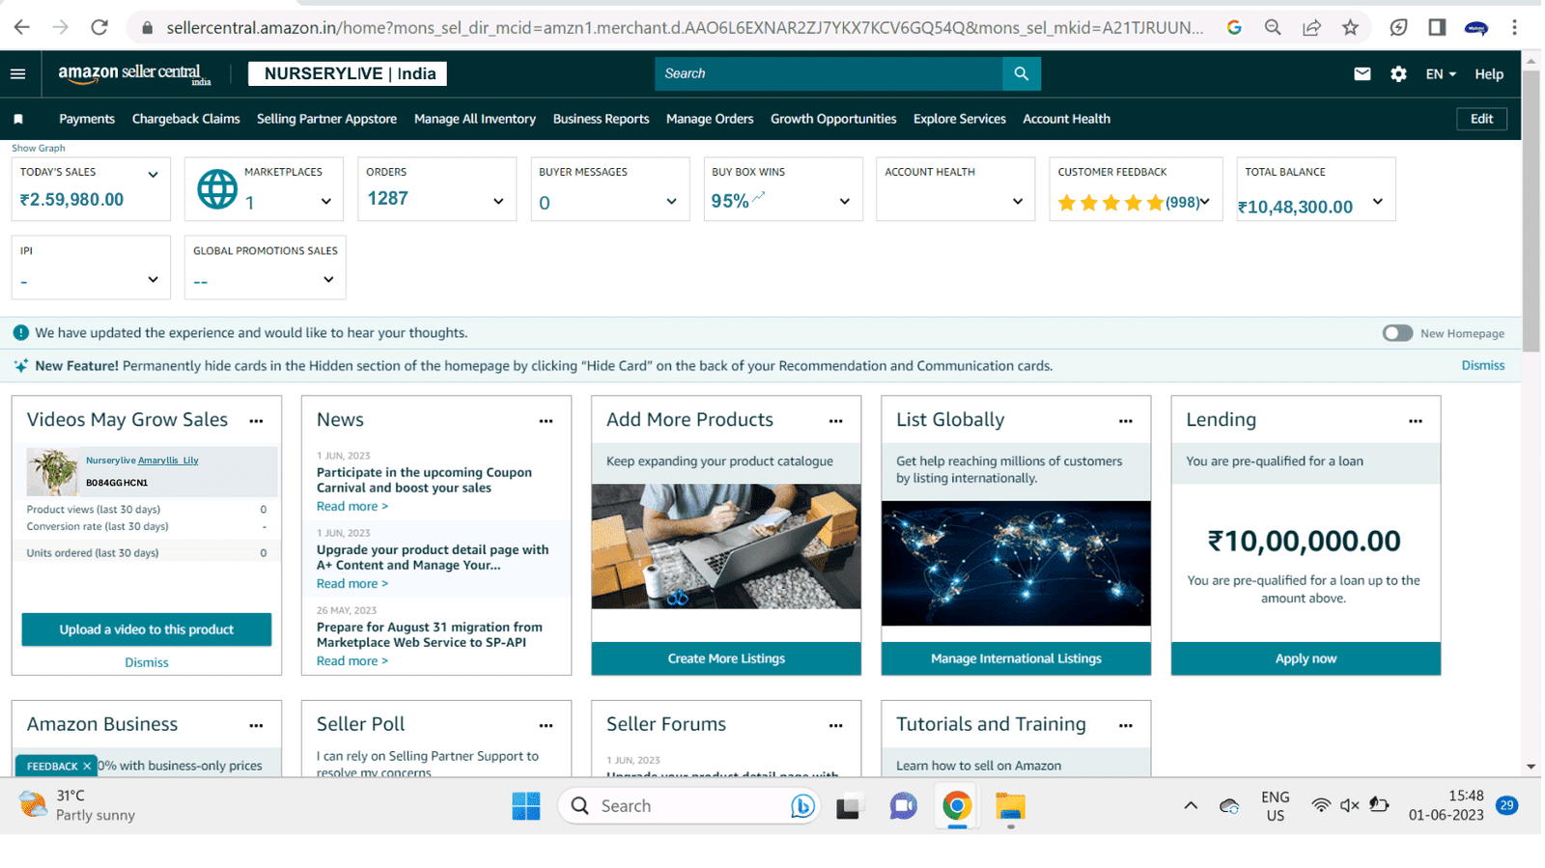Expand the Account Health card dropdown

(1017, 202)
